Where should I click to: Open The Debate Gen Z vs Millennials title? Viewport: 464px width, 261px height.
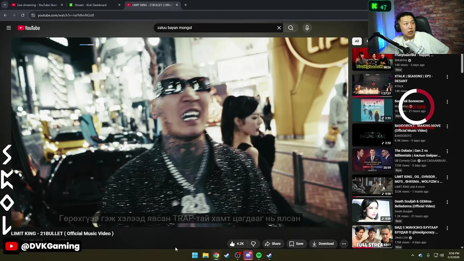(418, 153)
